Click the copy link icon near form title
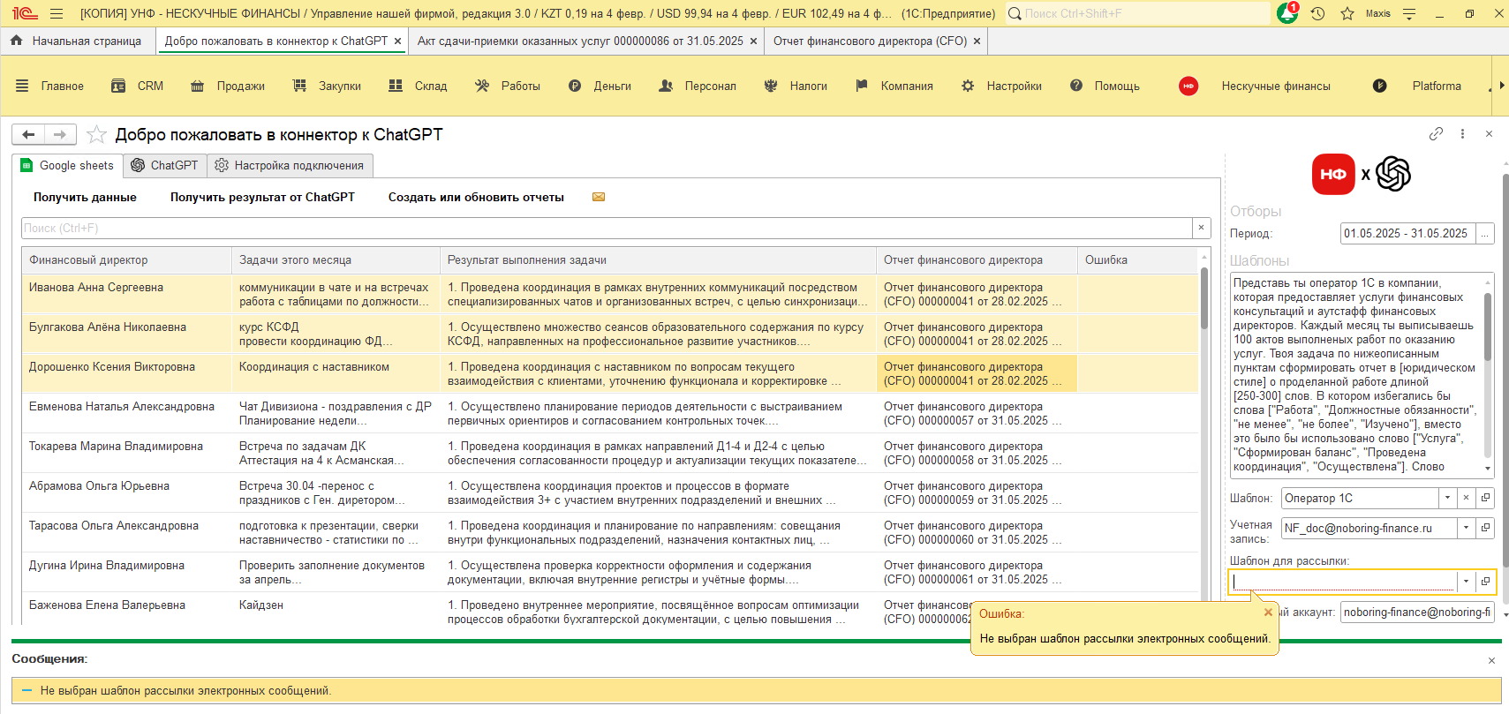Viewport: 1509px width, 714px height. click(x=1436, y=134)
